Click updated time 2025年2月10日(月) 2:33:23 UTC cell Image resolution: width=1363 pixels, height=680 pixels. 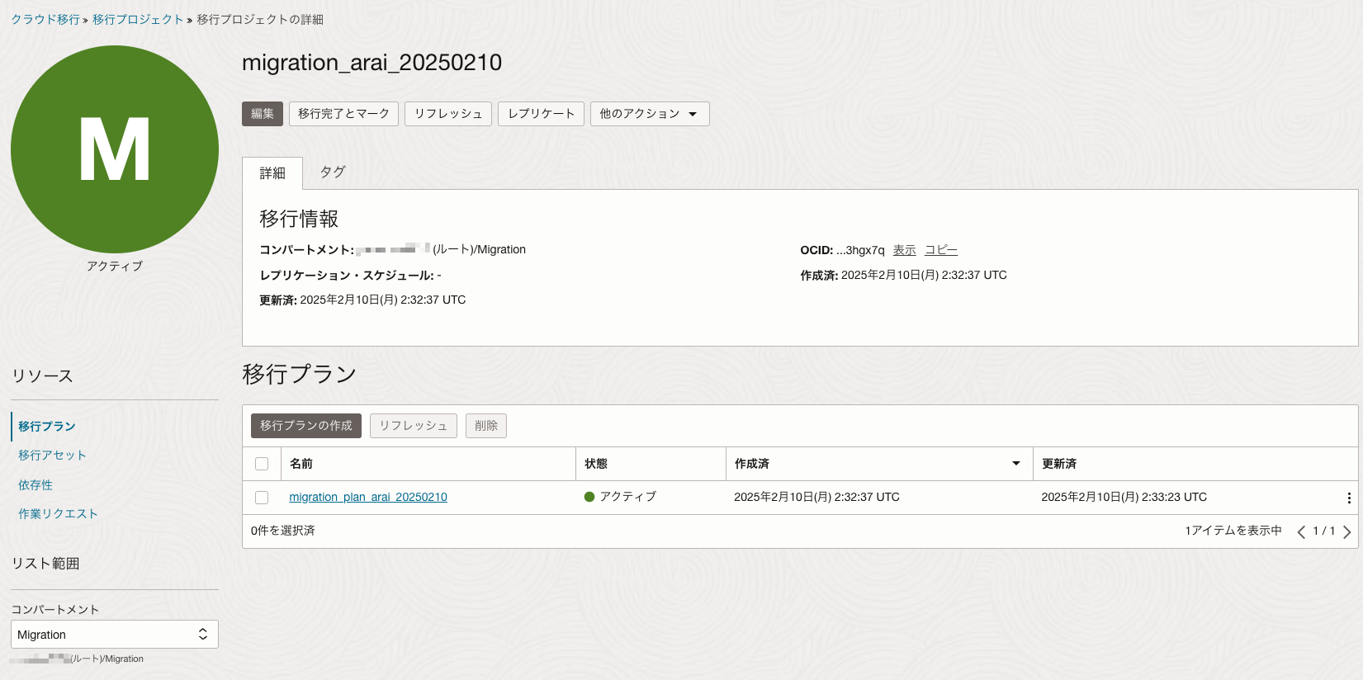(1124, 497)
